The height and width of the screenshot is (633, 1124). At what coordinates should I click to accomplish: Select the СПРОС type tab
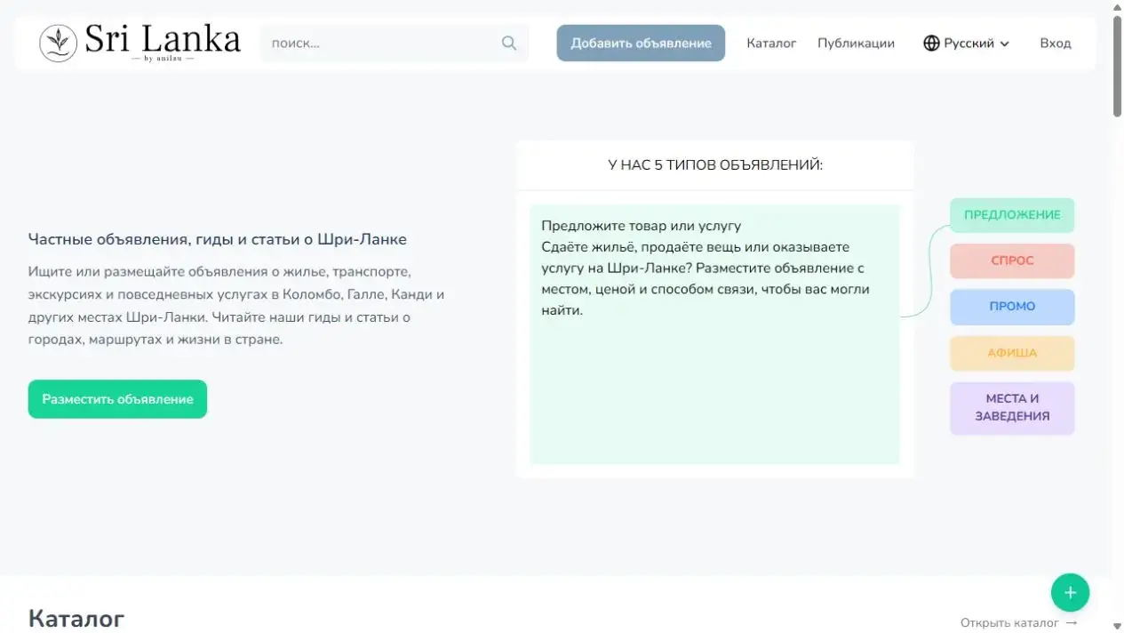[1012, 261]
